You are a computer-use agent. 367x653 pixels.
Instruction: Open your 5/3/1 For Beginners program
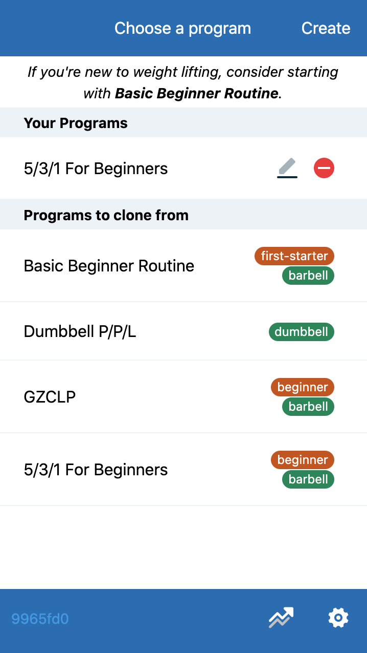[x=96, y=168]
